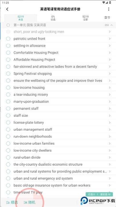Open the three-dot overflow menu
The height and width of the screenshot is (207, 116).
[x=109, y=9]
